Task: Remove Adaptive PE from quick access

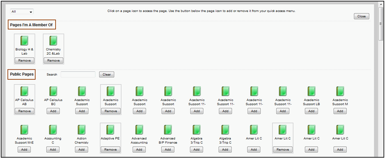Action: 110,149
